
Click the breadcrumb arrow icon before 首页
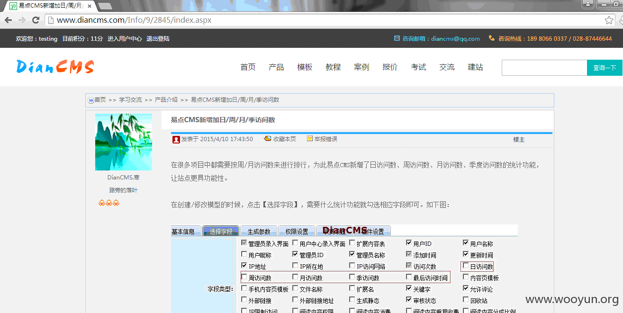pos(90,100)
